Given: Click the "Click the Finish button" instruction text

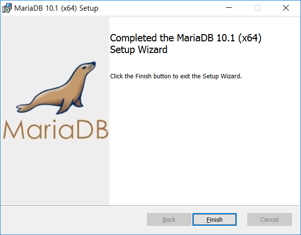Looking at the screenshot, I should point(176,76).
